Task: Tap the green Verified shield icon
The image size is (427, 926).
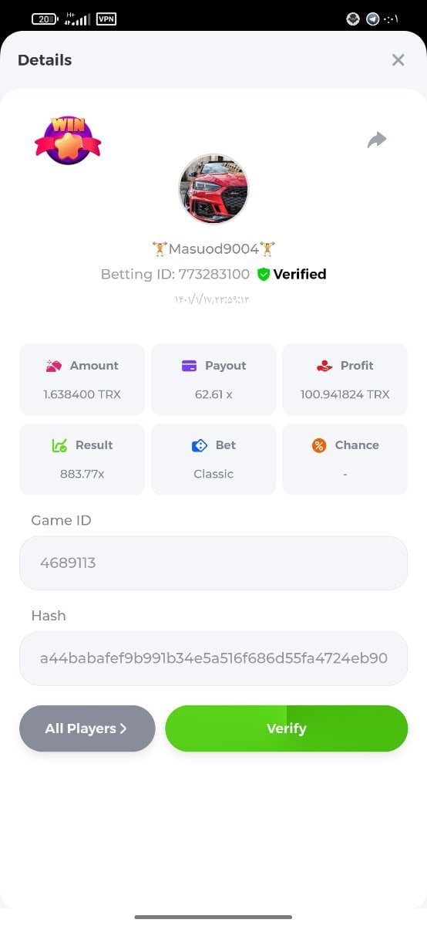Action: pyautogui.click(x=264, y=274)
